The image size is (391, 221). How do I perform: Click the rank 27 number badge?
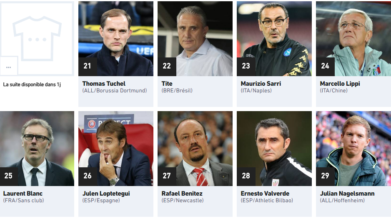(167, 176)
